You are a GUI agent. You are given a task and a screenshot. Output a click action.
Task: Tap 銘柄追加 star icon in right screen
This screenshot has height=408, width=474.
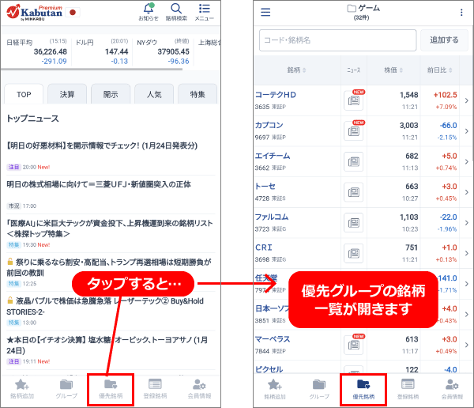coord(275,390)
